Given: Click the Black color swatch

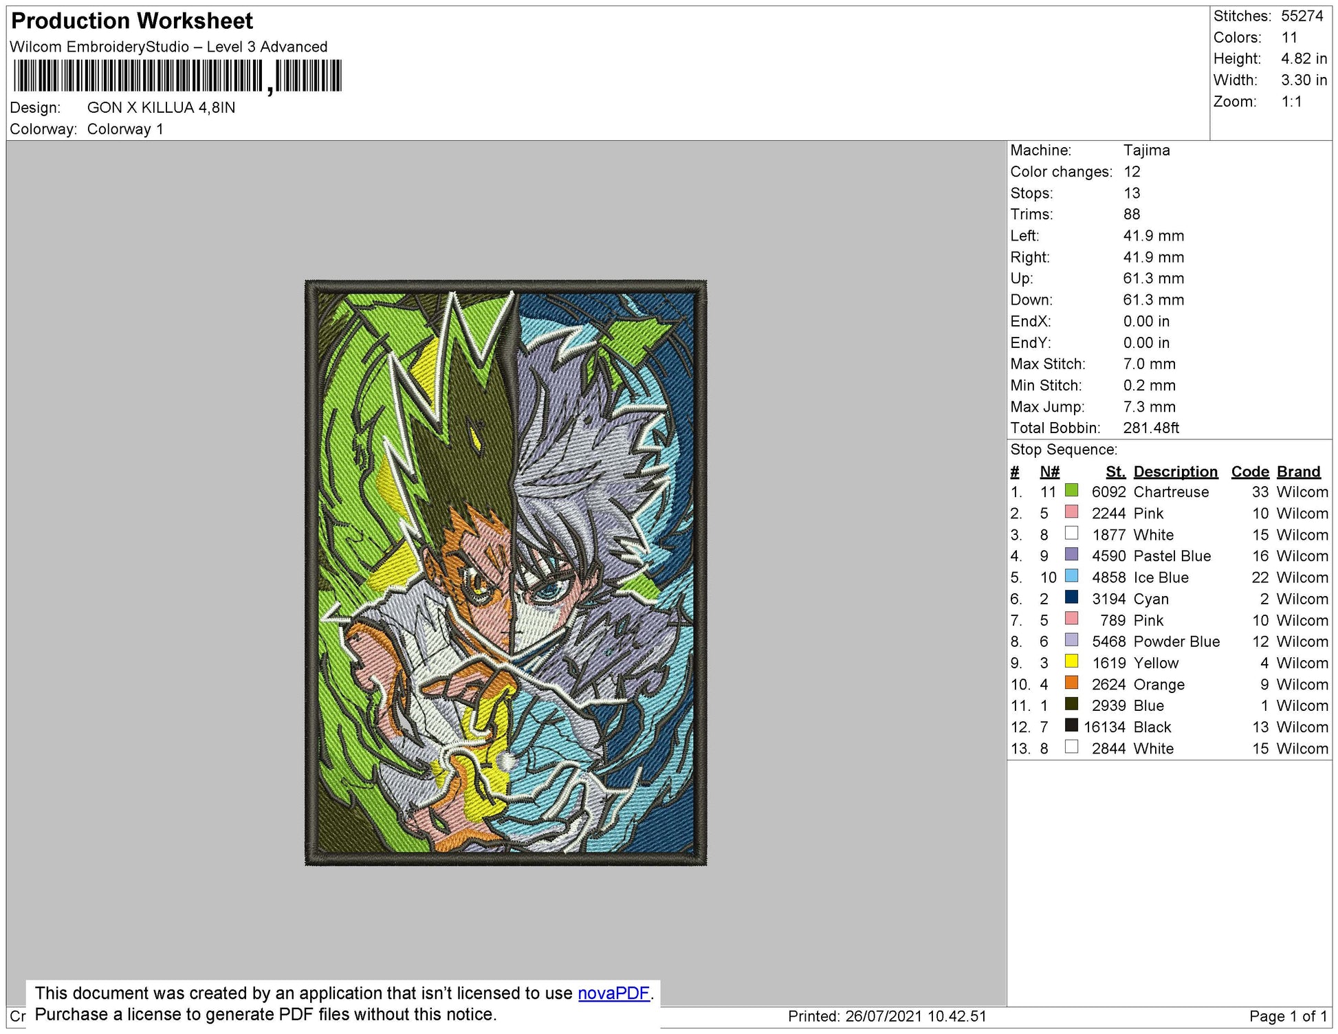Looking at the screenshot, I should (1071, 725).
